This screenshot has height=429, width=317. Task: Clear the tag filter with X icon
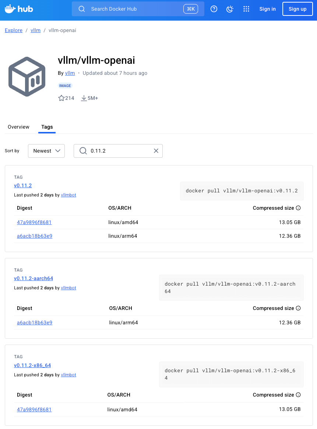click(x=156, y=151)
